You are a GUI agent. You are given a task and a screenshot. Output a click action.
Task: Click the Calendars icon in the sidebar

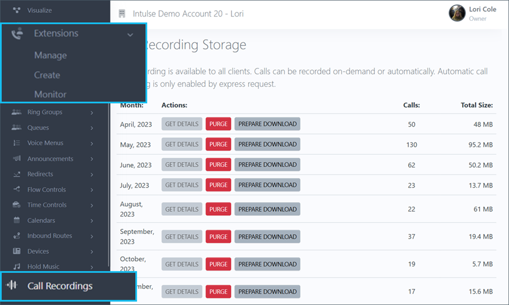16,220
